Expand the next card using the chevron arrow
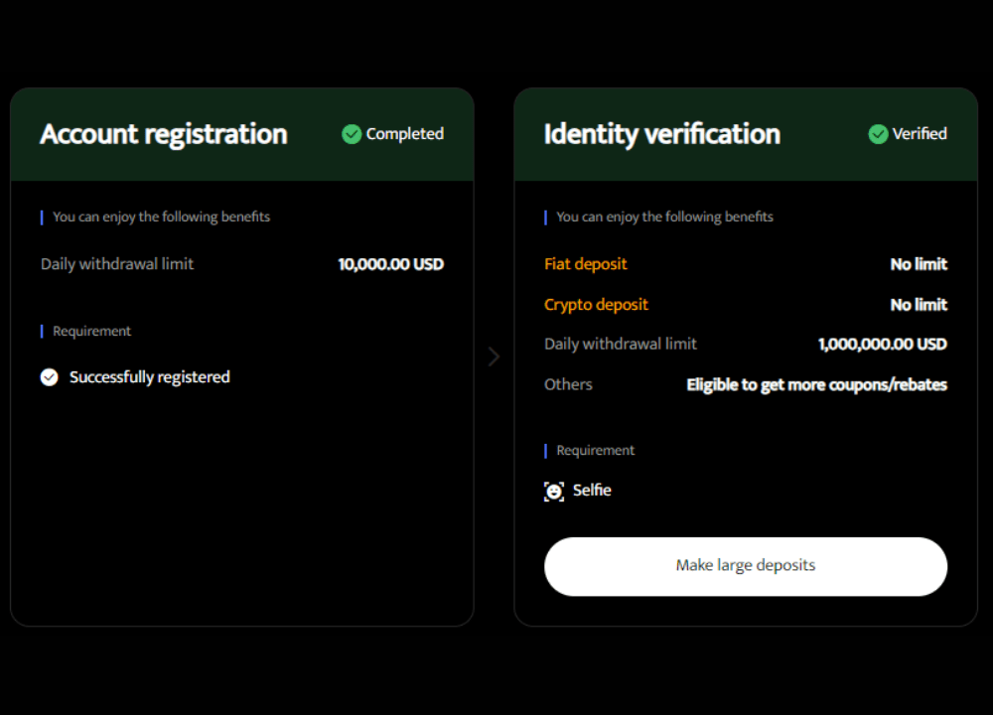This screenshot has width=993, height=715. (494, 356)
